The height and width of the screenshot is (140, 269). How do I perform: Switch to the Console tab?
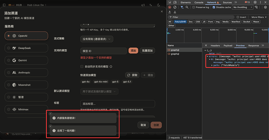[x=199, y=2]
